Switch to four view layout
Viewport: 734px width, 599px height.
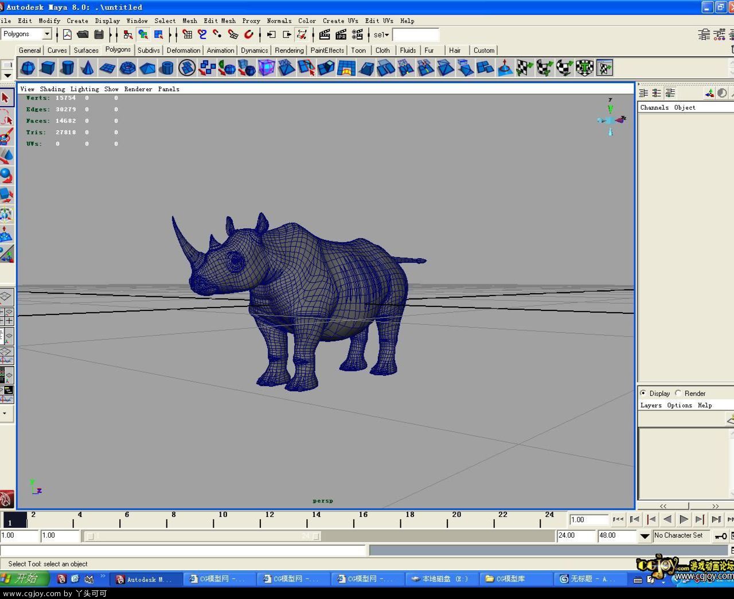coord(6,316)
